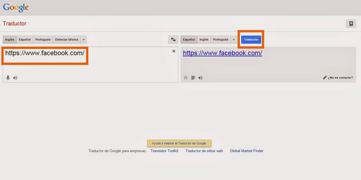
Task: Open the Phrasebook star icon button
Action: tap(351, 23)
